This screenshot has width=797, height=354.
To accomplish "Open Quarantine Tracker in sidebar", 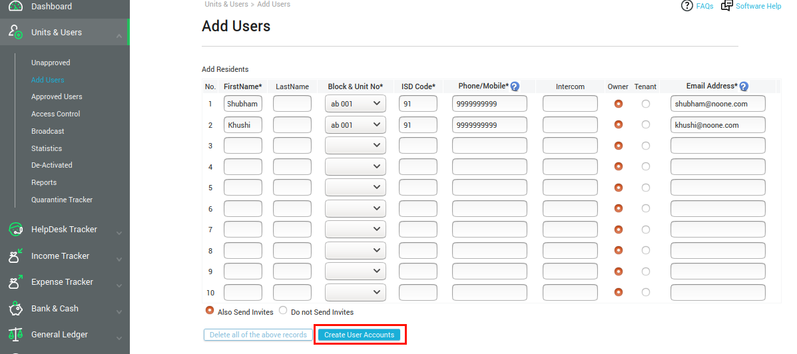I will [x=62, y=200].
